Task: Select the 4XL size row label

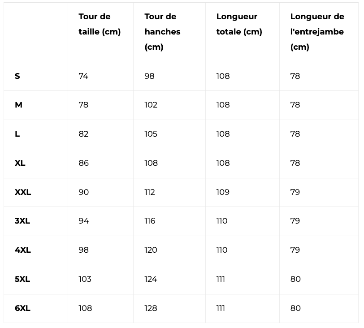Action: pos(23,250)
